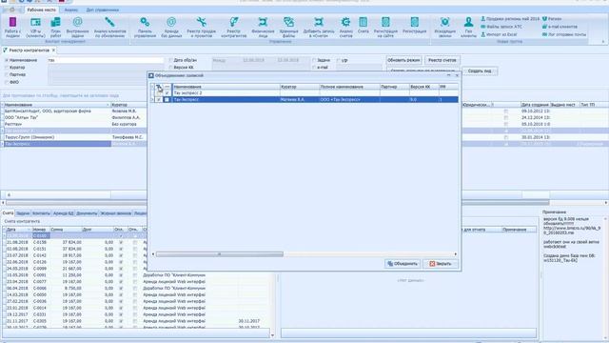Click the Создать лид button

pyautogui.click(x=480, y=71)
